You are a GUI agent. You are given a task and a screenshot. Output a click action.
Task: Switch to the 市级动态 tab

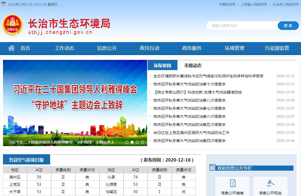[x=193, y=66]
